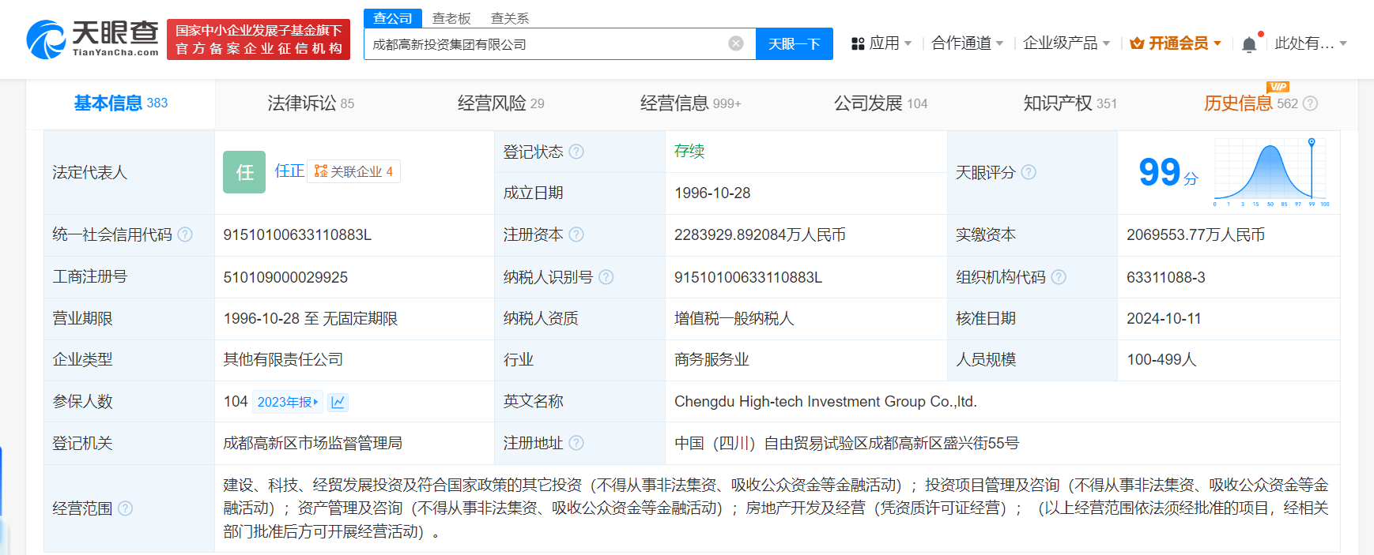Click the 存续 registration status

(x=689, y=151)
